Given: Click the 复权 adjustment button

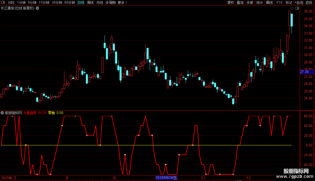Looking at the screenshot, I should 231,3.
